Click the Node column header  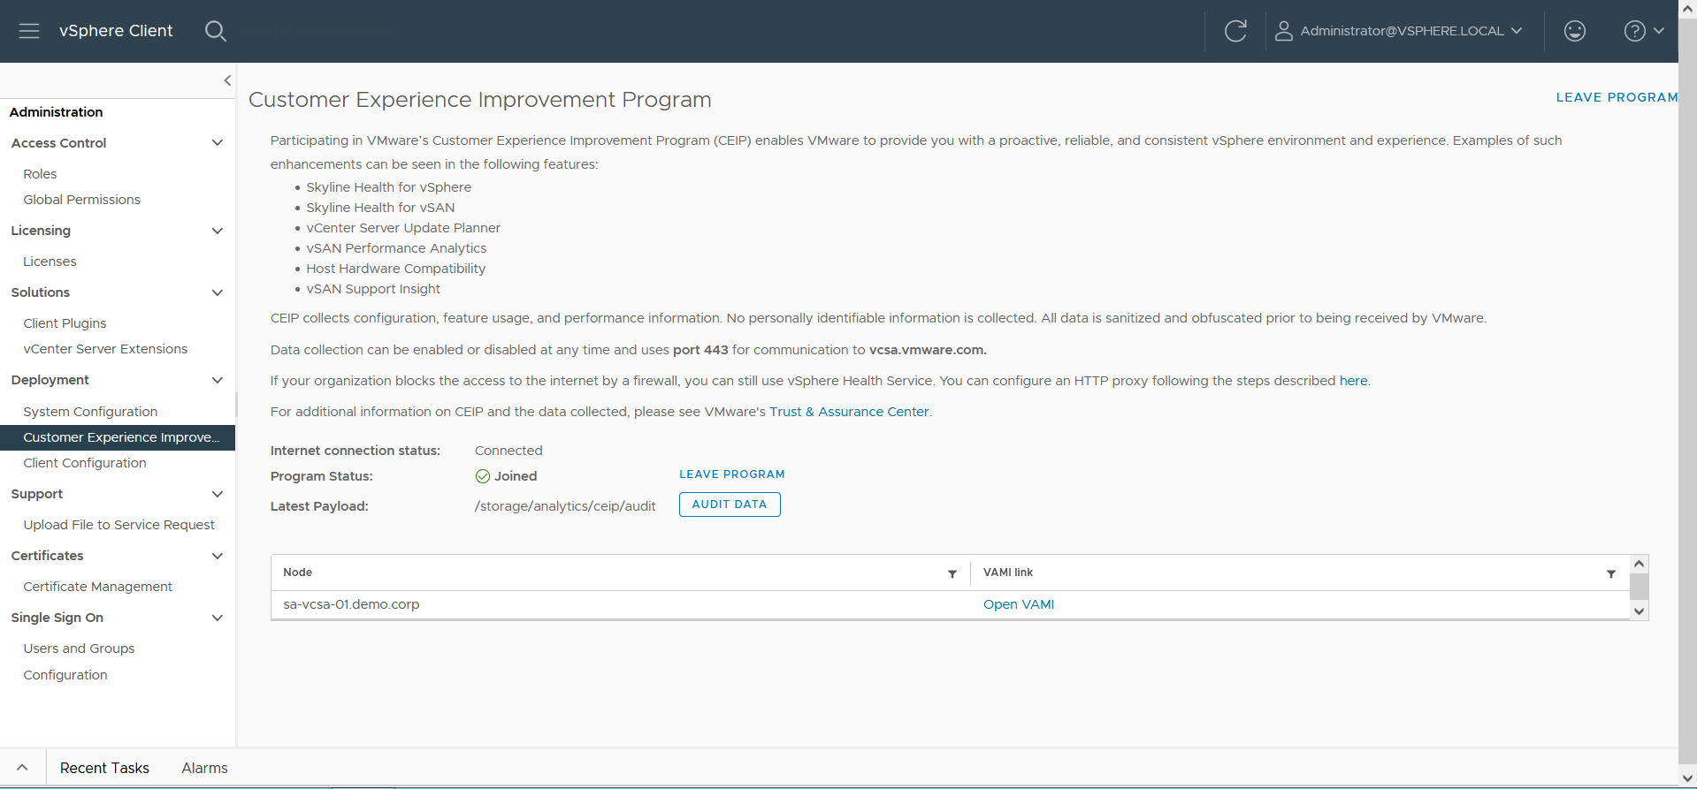[x=297, y=573]
